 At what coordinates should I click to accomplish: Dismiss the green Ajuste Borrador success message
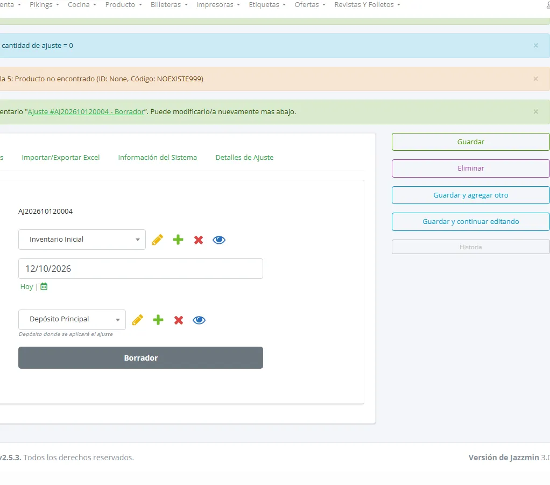pyautogui.click(x=535, y=111)
